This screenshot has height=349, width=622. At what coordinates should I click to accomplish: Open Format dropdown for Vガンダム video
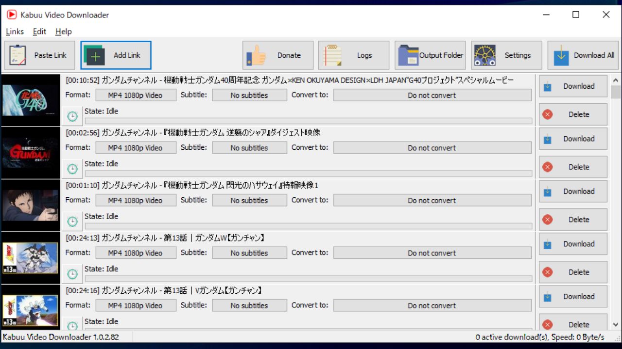tap(136, 305)
